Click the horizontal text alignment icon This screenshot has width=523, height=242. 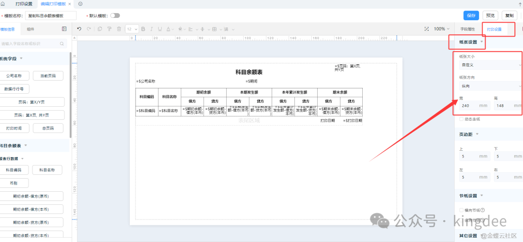pyautogui.click(x=190, y=29)
